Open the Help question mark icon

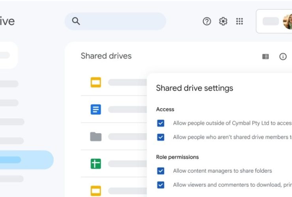pos(207,21)
